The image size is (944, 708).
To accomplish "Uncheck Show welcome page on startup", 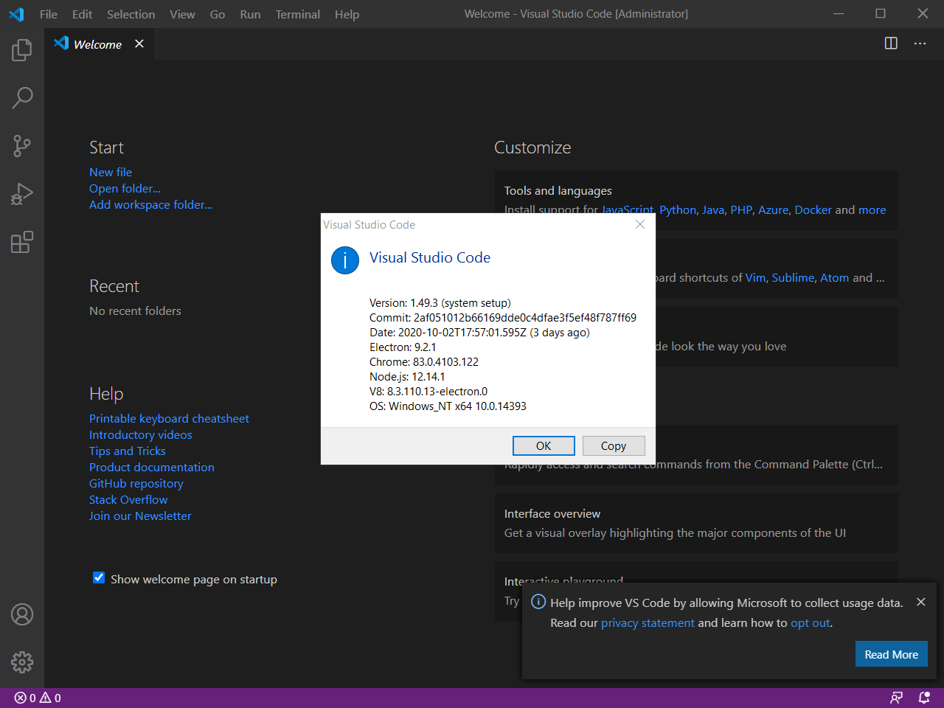I will [99, 578].
